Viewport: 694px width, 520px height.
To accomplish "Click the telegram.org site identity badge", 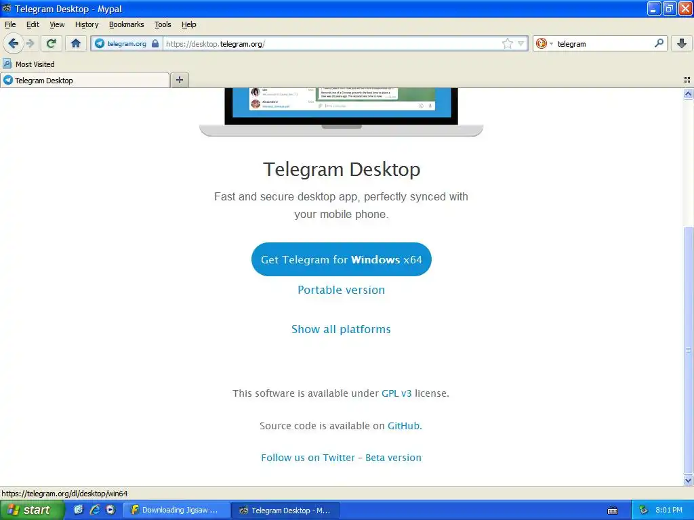I will [x=127, y=44].
